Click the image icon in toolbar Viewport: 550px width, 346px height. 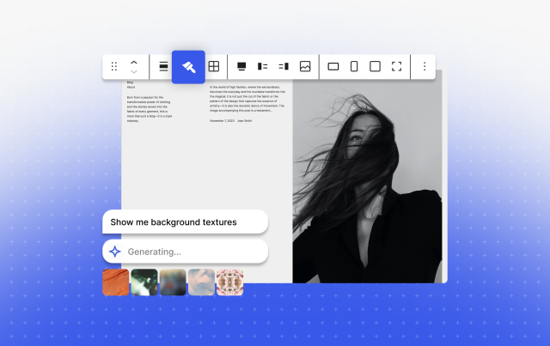point(305,66)
